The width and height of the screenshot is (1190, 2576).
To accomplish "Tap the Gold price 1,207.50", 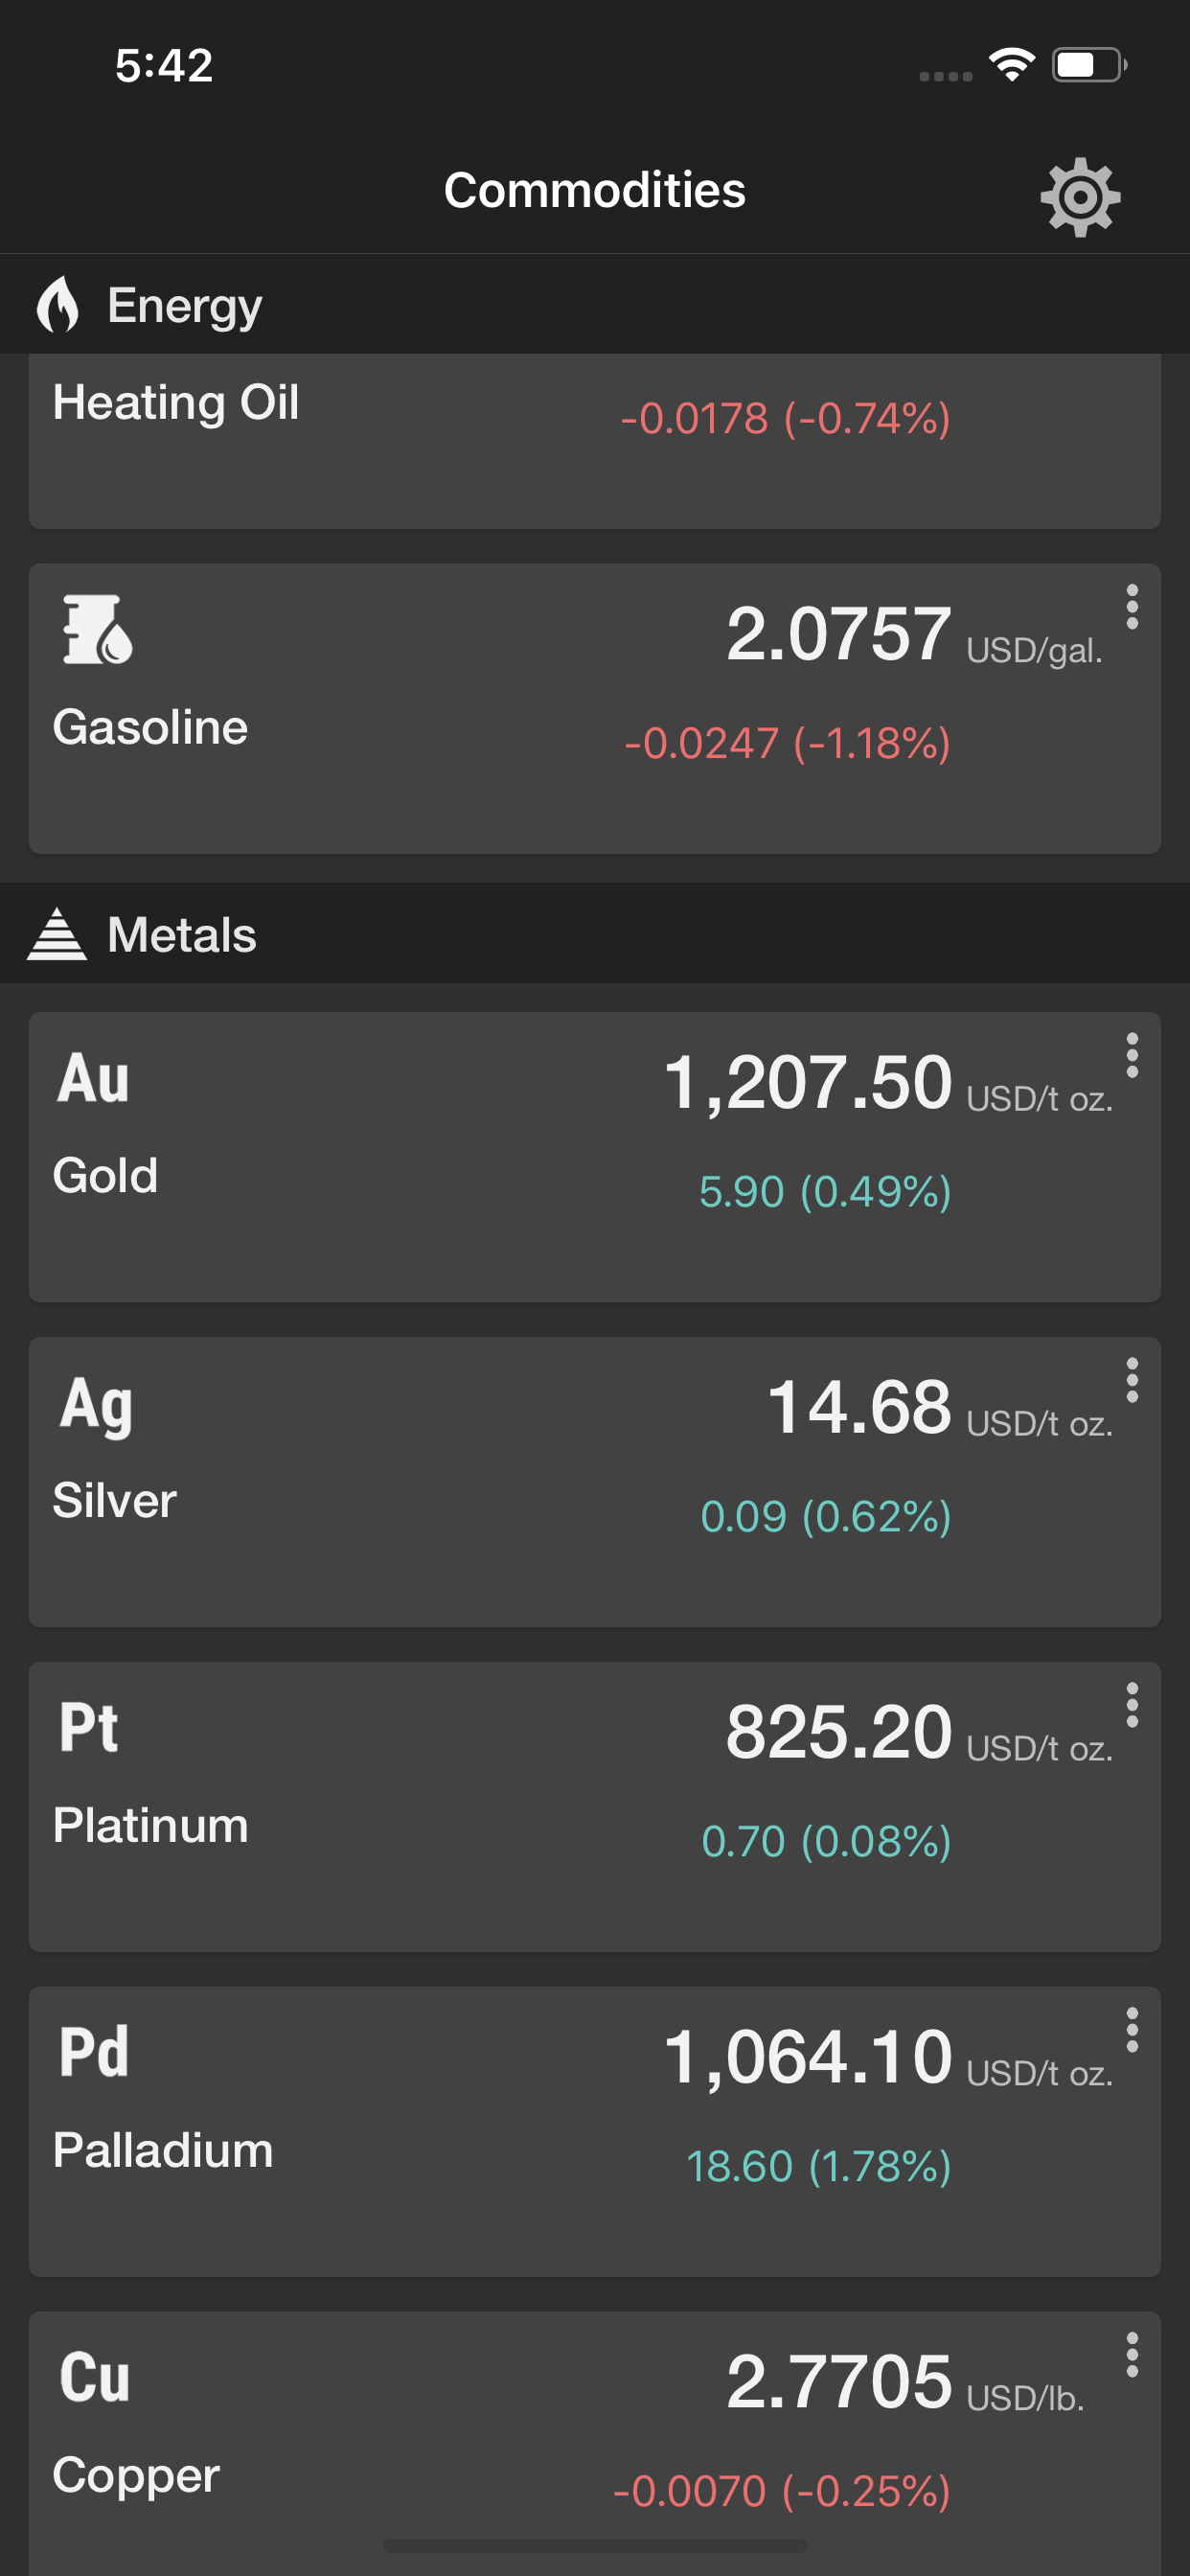I will click(x=808, y=1083).
